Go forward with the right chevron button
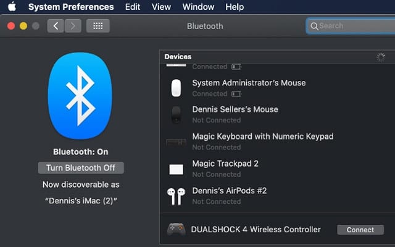This screenshot has height=247, width=395. 73,26
